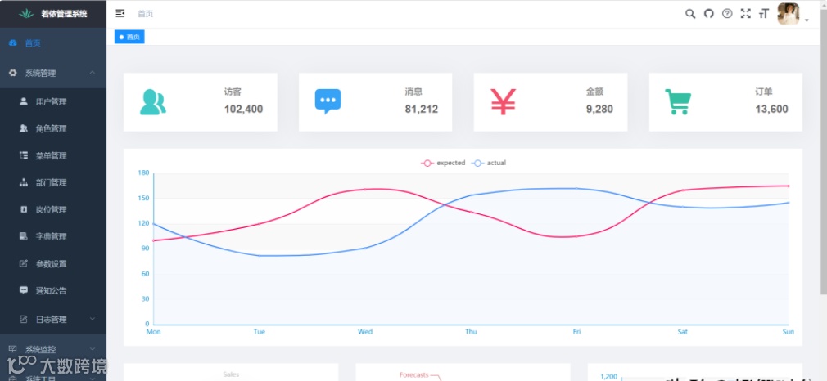Click the 系统监控 monitor icon
827x381 pixels.
13,349
